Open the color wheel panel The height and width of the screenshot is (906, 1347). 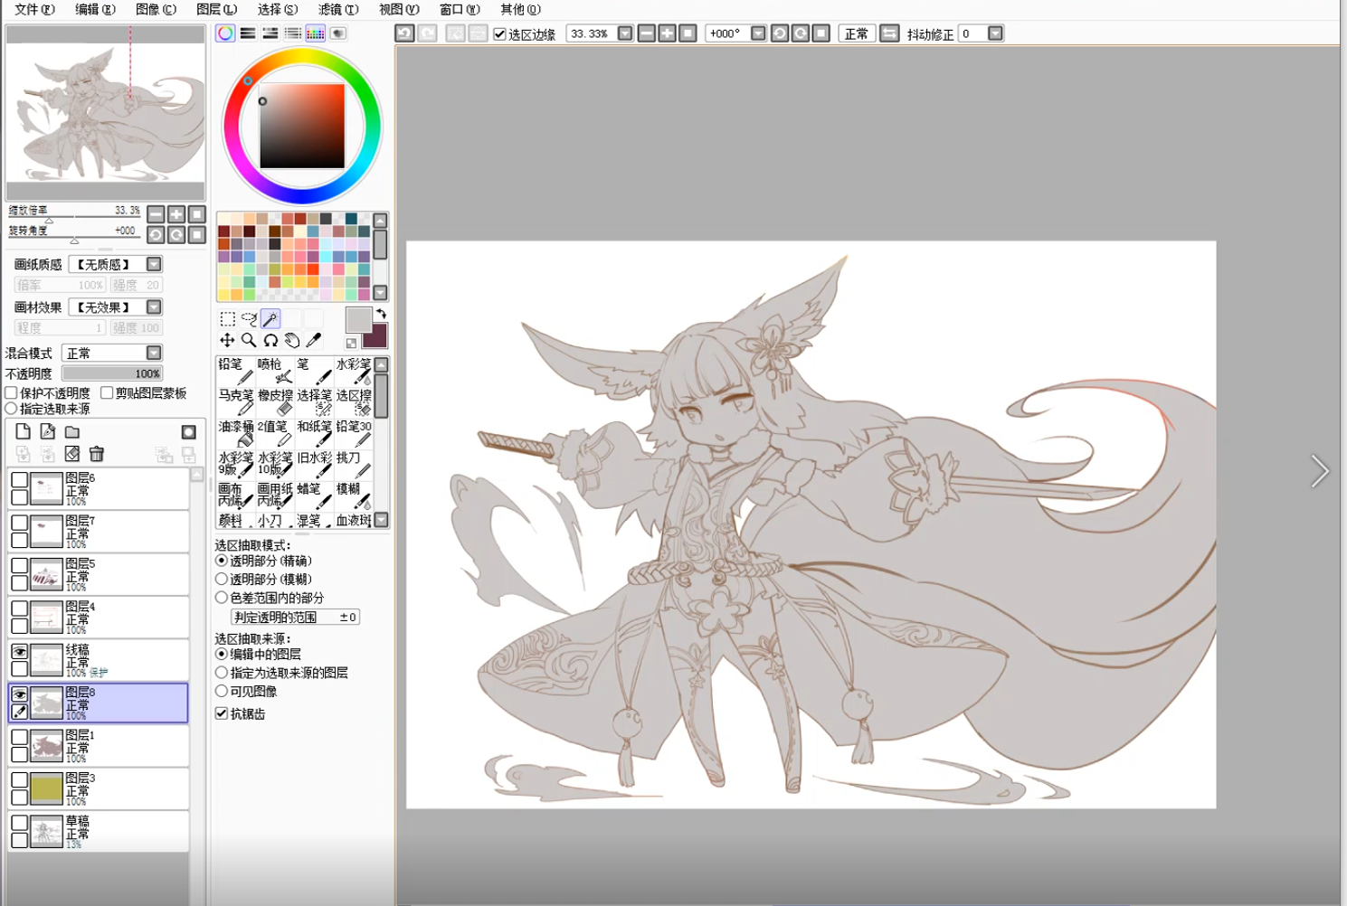click(x=225, y=33)
